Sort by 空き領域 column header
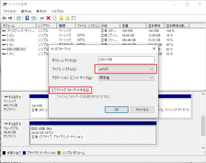This screenshot has width=206, height=163. [155, 26]
